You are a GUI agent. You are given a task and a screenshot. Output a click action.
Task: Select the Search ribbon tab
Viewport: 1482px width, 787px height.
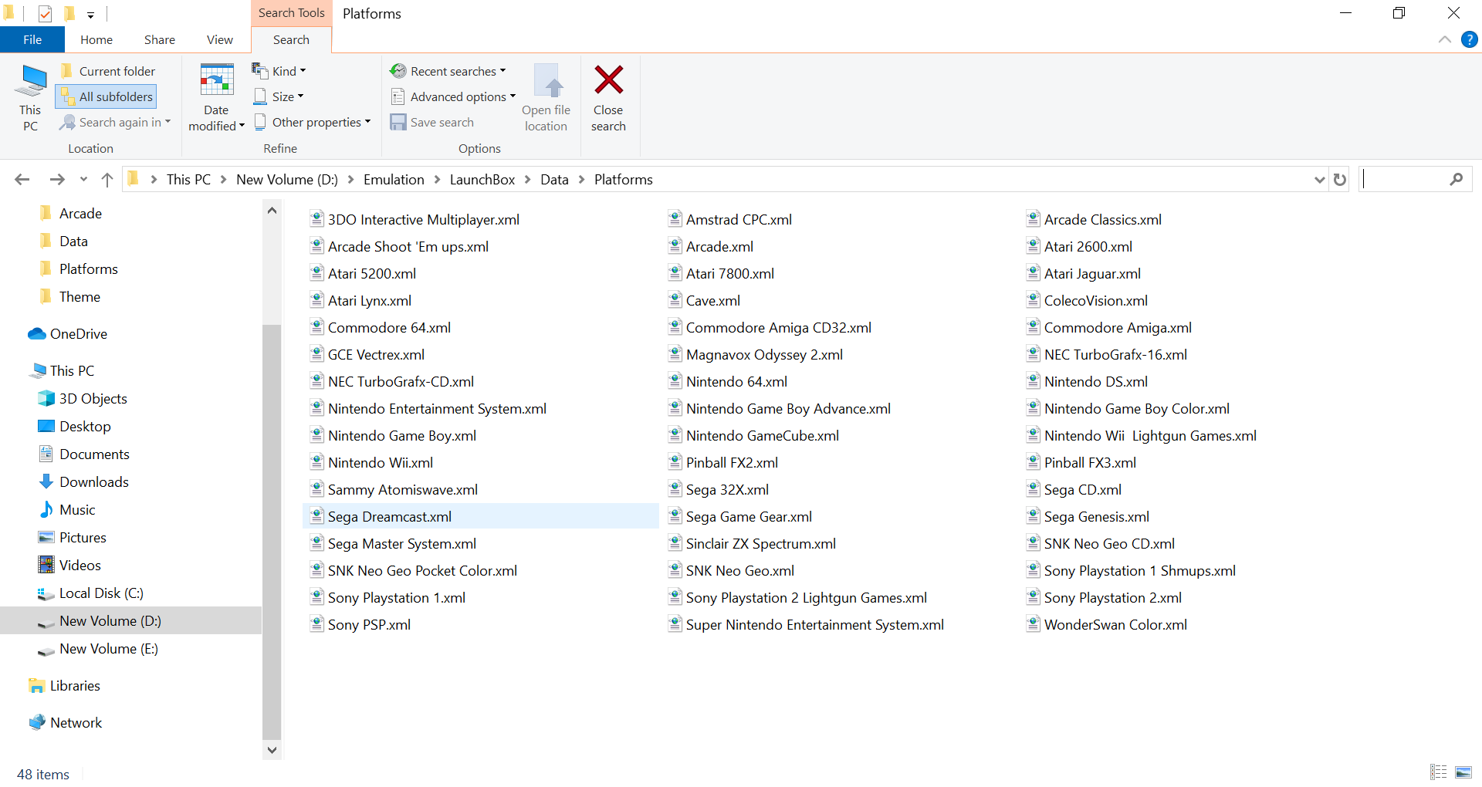tap(291, 39)
